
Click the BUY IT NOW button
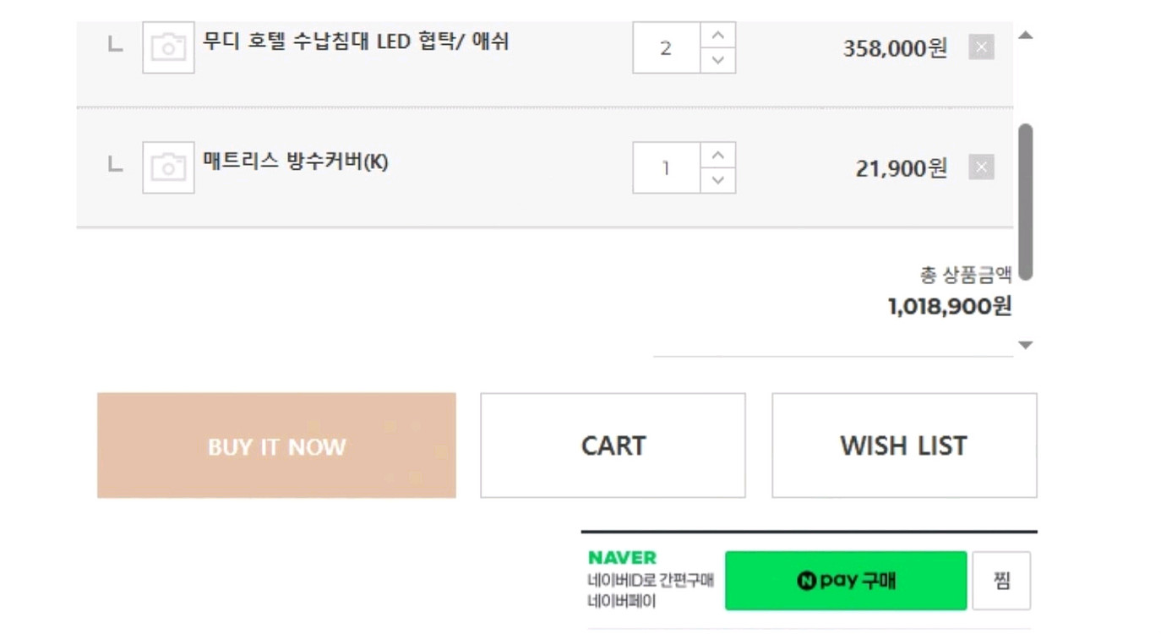[x=276, y=445]
